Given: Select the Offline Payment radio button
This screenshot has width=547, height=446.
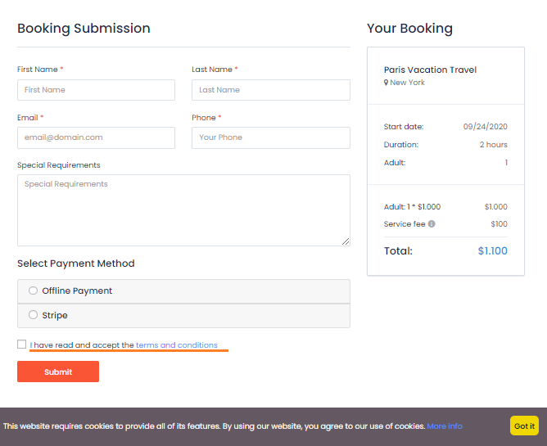Looking at the screenshot, I should click(x=34, y=291).
